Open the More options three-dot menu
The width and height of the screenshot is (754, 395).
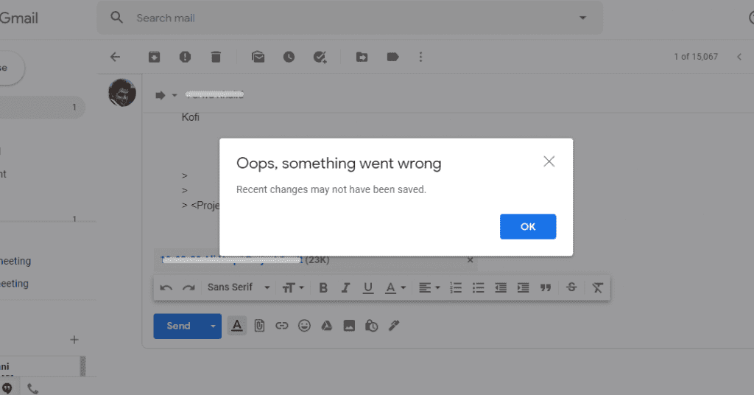click(420, 57)
